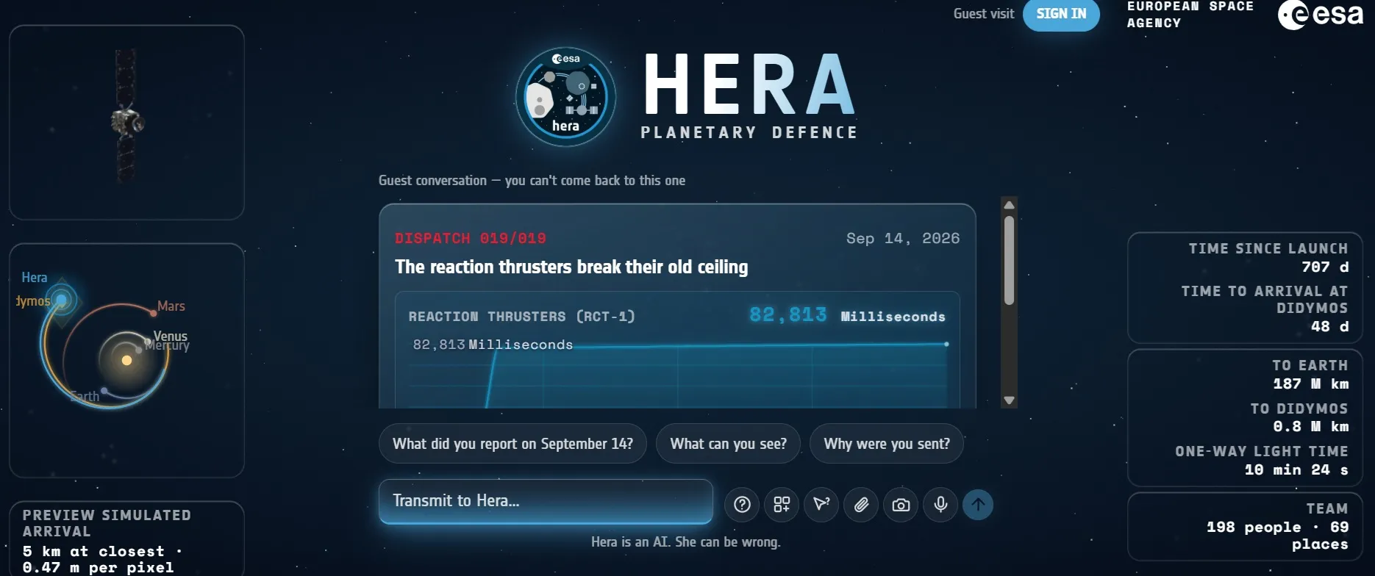The width and height of the screenshot is (1375, 576).
Task: Focus the "Transmit to Hera..." input field
Action: coord(546,501)
